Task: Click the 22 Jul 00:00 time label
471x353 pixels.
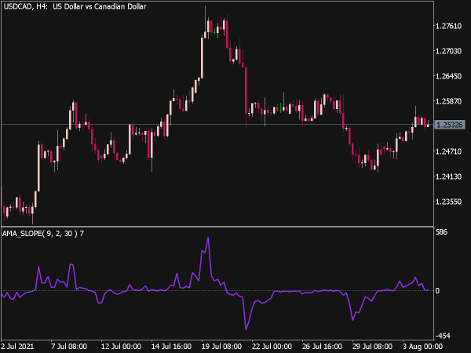Action: [272, 347]
